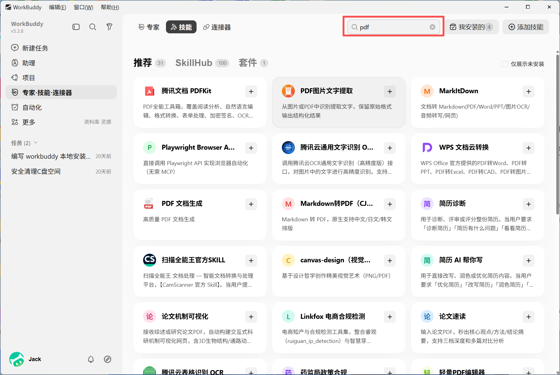Add the 论文速读 skill
The image size is (560, 375).
pos(528,317)
